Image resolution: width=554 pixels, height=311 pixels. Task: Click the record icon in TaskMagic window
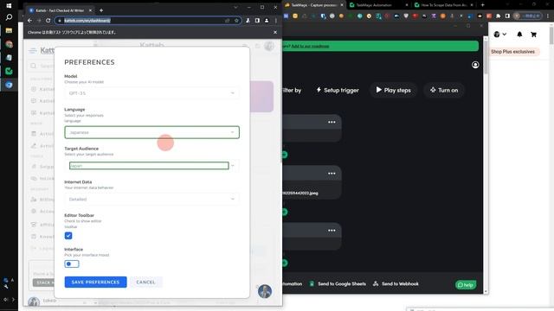[475, 65]
